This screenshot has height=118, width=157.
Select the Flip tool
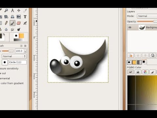19,17
